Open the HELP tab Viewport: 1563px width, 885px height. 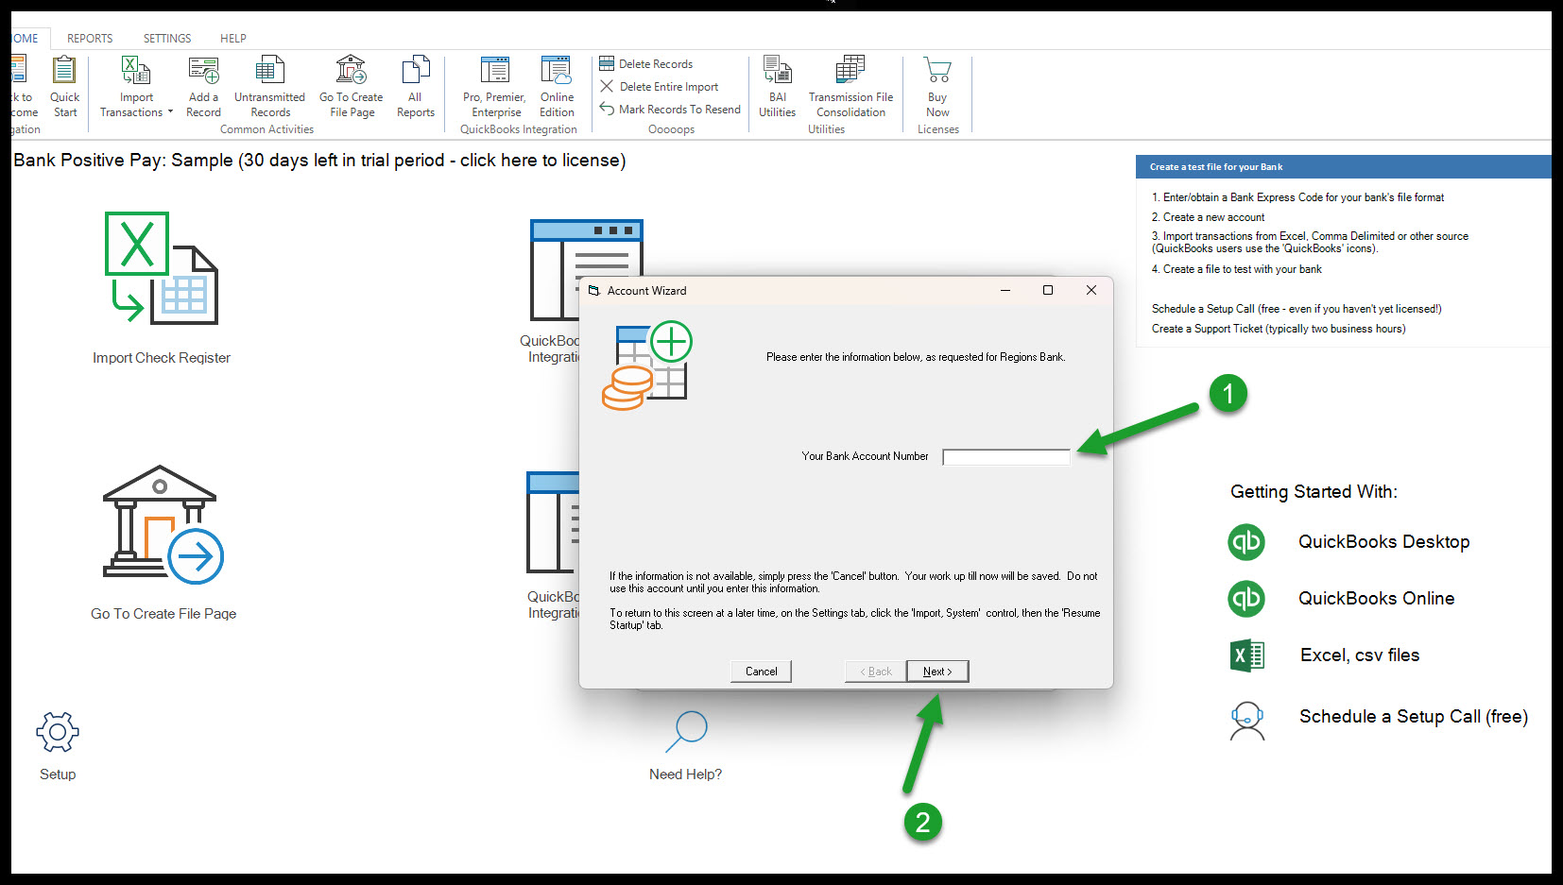[x=233, y=39]
